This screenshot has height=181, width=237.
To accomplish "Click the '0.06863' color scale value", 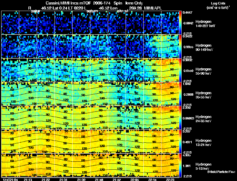I will 188,118.
